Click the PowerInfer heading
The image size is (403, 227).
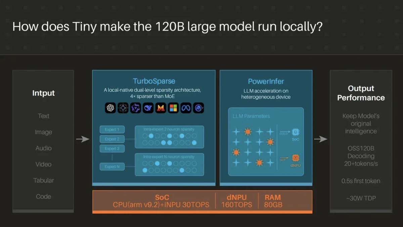tap(266, 81)
